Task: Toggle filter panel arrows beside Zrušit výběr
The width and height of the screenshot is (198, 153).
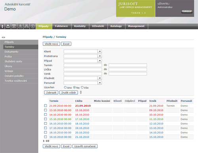Action: (x=81, y=93)
